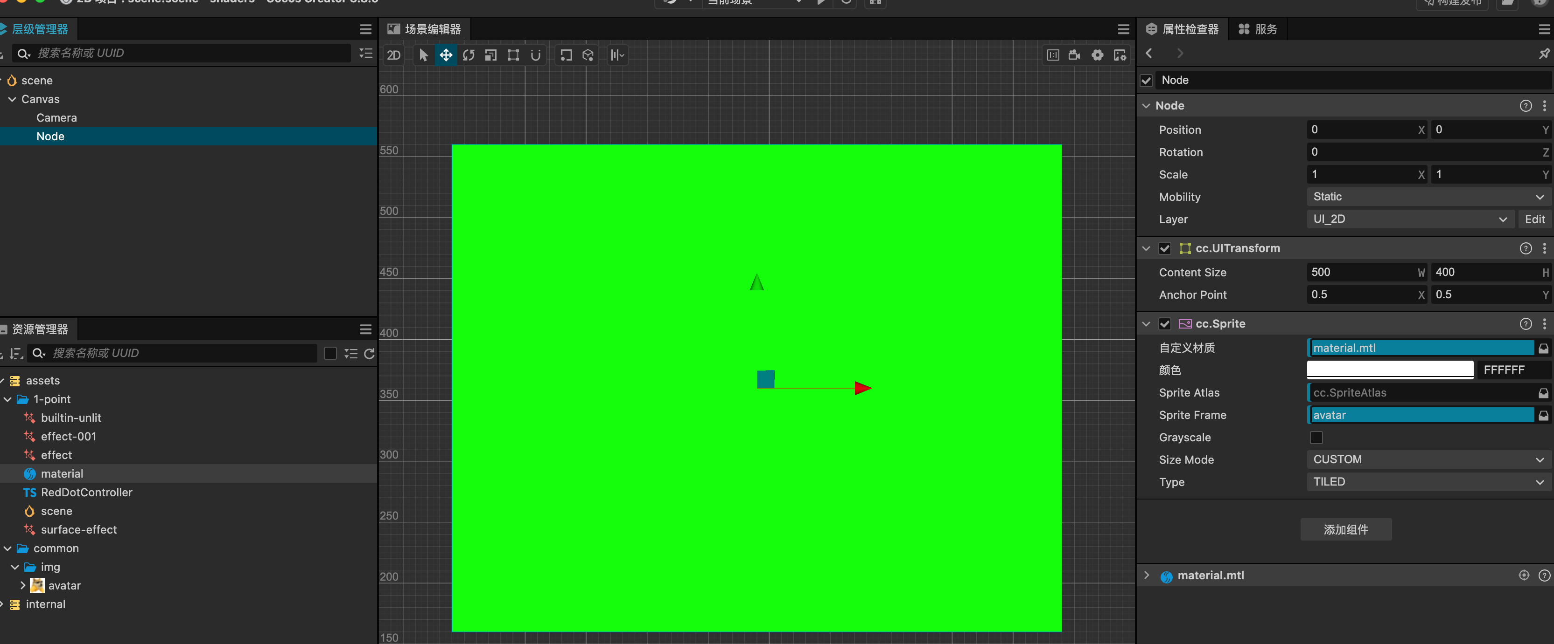The image size is (1554, 644).
Task: Click the 添加组件 button
Action: (x=1345, y=529)
